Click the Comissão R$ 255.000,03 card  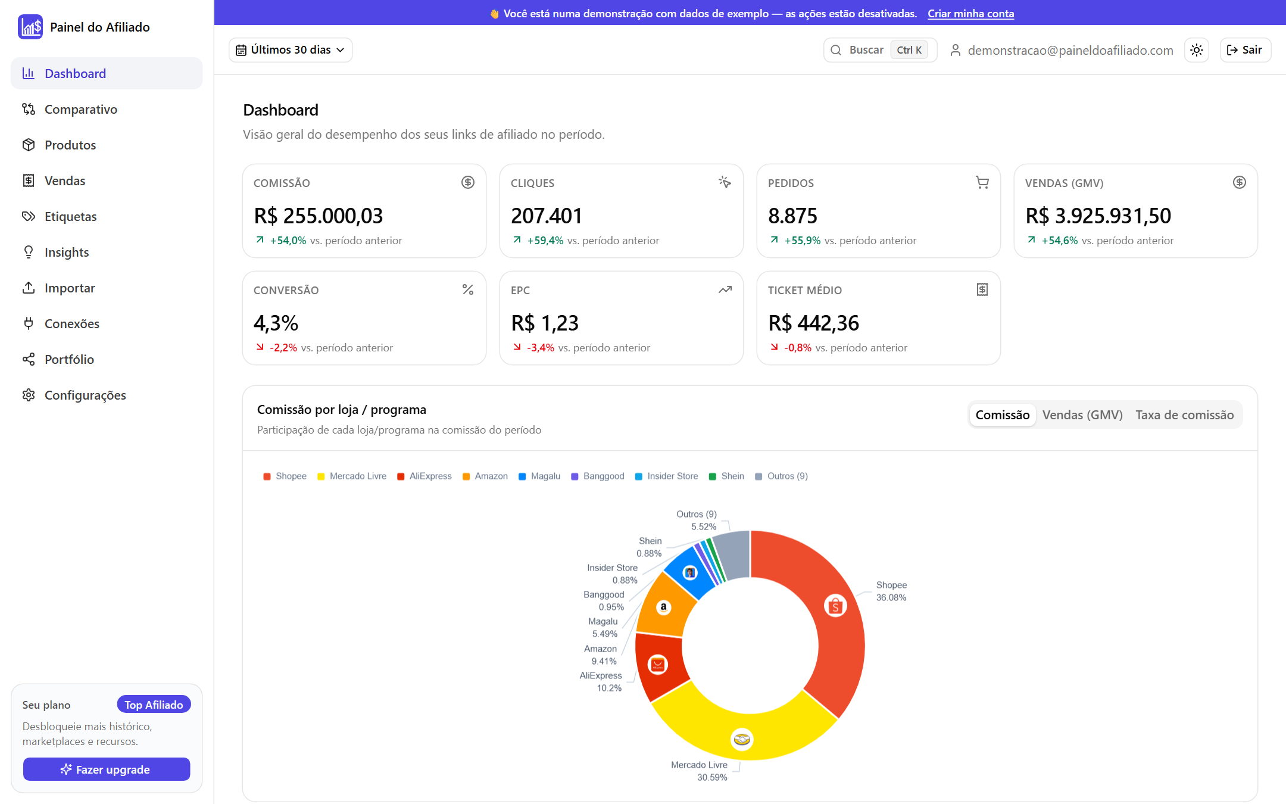(x=364, y=211)
